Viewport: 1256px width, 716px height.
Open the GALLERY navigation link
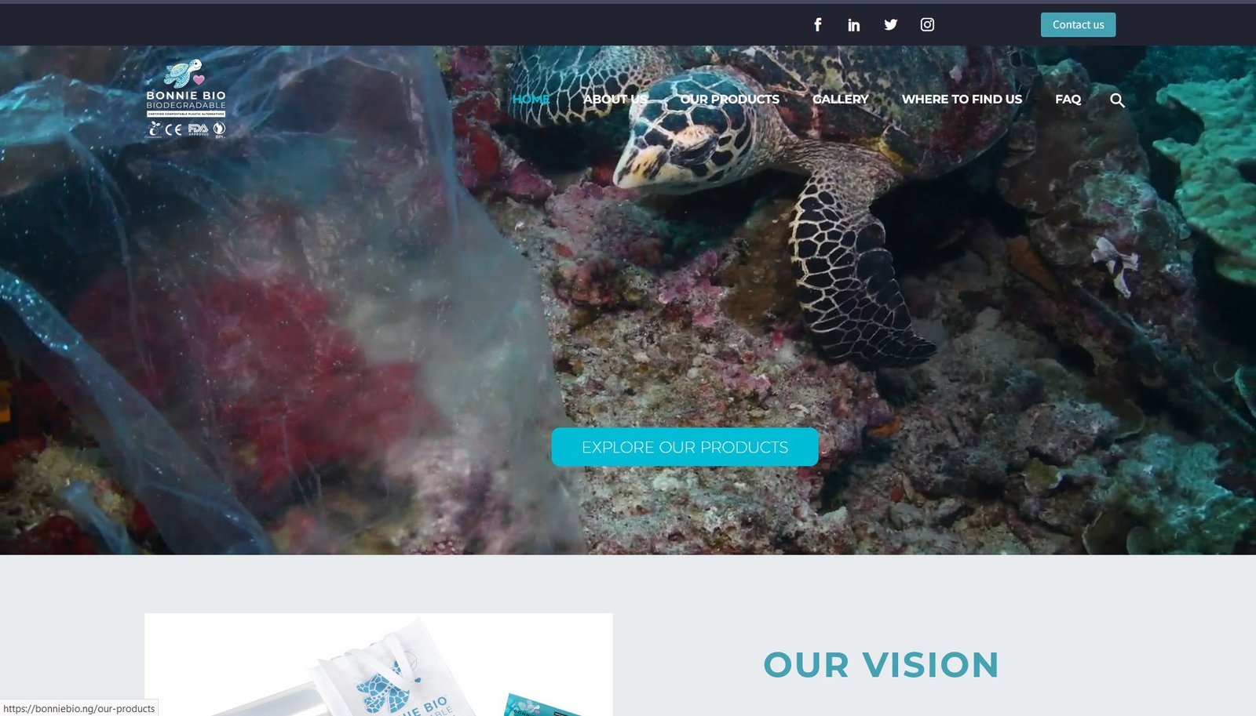click(840, 99)
